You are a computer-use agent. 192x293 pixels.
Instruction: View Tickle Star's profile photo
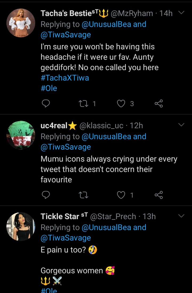point(21,227)
